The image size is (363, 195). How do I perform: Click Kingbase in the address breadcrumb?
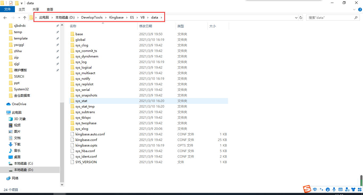(116, 17)
